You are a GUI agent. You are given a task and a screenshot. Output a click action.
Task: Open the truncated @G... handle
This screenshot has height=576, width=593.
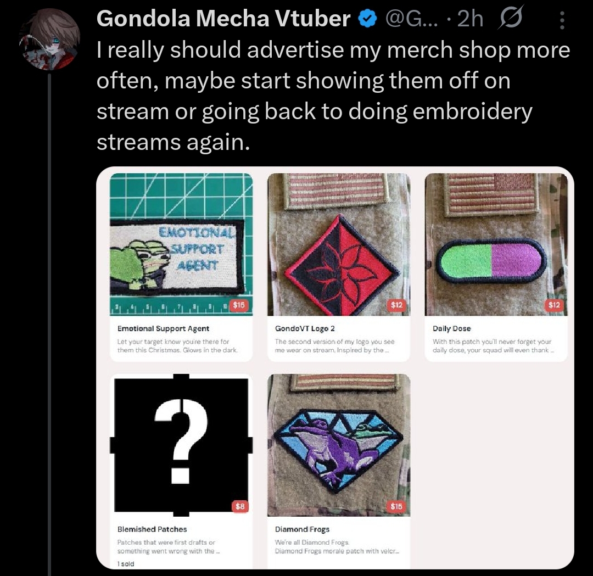click(411, 19)
